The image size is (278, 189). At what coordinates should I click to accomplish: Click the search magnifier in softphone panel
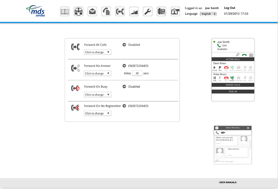238,55
